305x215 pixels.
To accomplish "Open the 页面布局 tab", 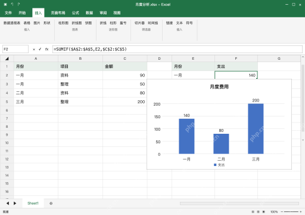I will pos(58,13).
